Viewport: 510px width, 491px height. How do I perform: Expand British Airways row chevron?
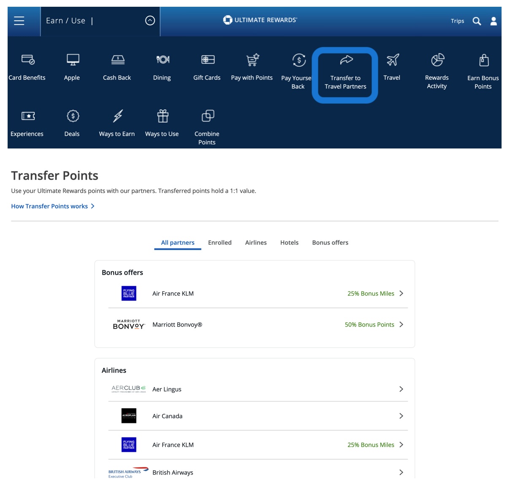click(401, 472)
